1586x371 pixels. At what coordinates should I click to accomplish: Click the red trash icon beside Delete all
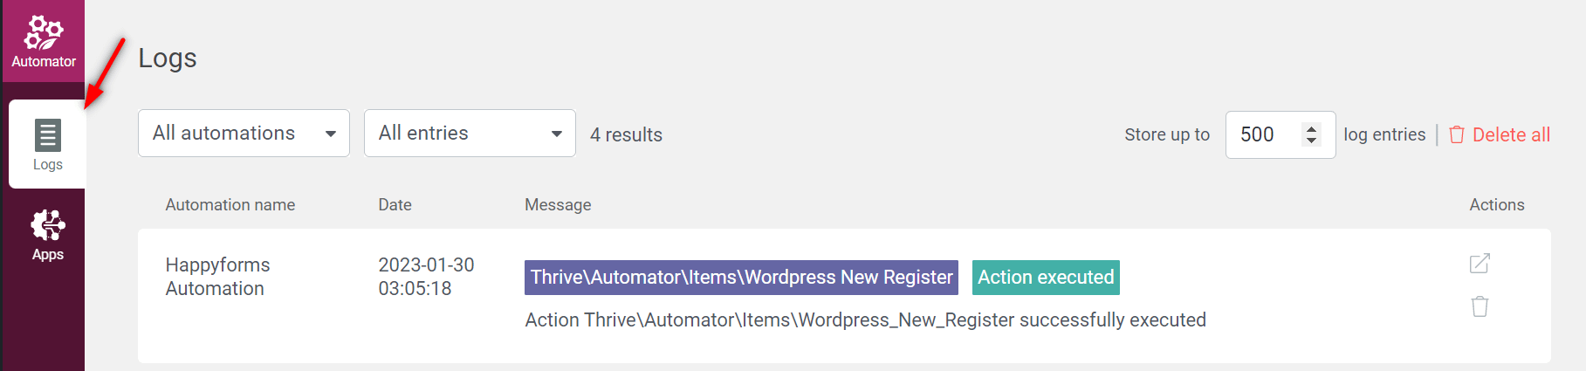[1456, 134]
